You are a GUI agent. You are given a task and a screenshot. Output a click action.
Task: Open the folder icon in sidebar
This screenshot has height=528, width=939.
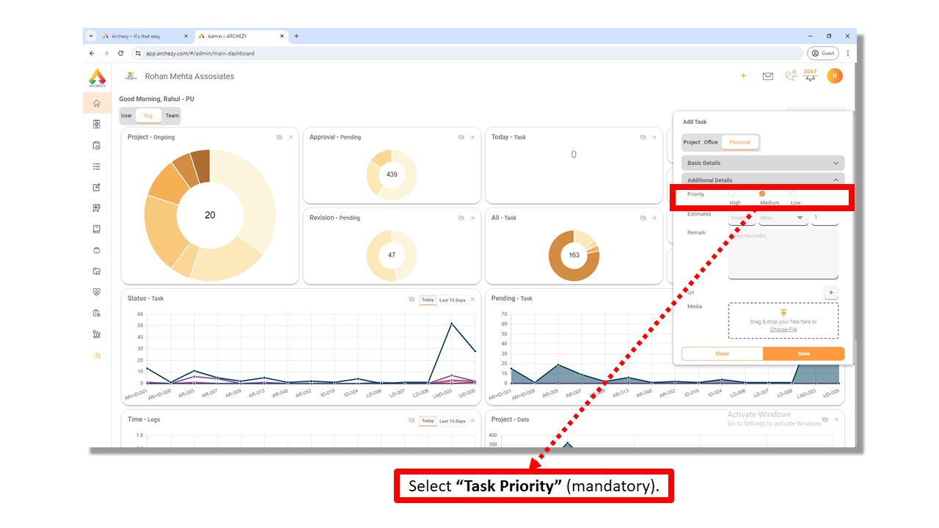(97, 271)
